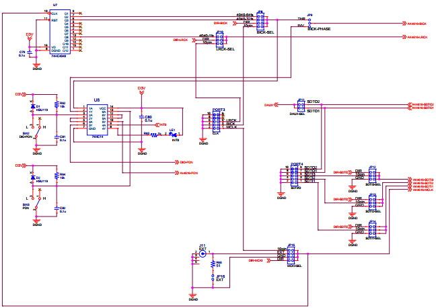This screenshot has height=308, width=436.
Task: Select the BICK-SEL jumper header
Action: (259, 21)
